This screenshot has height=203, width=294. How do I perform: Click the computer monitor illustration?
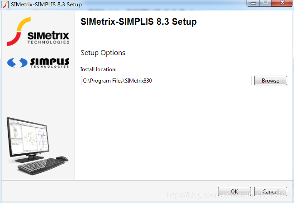[x=28, y=140]
